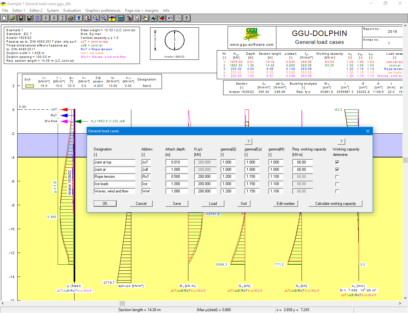The height and width of the screenshot is (313, 408).
Task: Uncheck working capacity for Joint at row
Action: coord(337,170)
